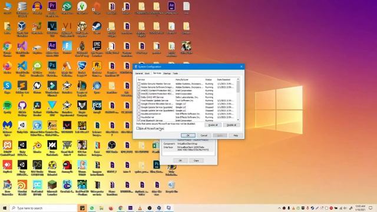Enable Hide all Microsoft services checkbox
This screenshot has width=377, height=212.
pos(138,128)
